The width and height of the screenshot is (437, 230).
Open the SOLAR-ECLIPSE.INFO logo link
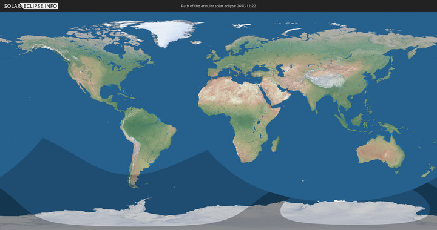(31, 6)
